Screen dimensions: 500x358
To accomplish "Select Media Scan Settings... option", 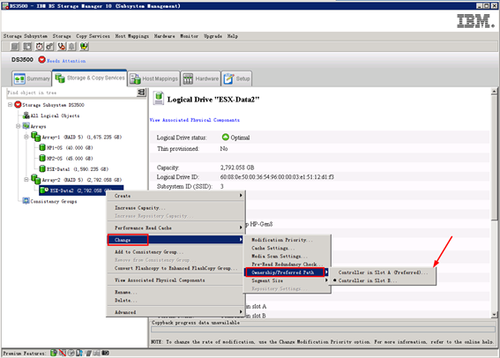I will pos(287,256).
